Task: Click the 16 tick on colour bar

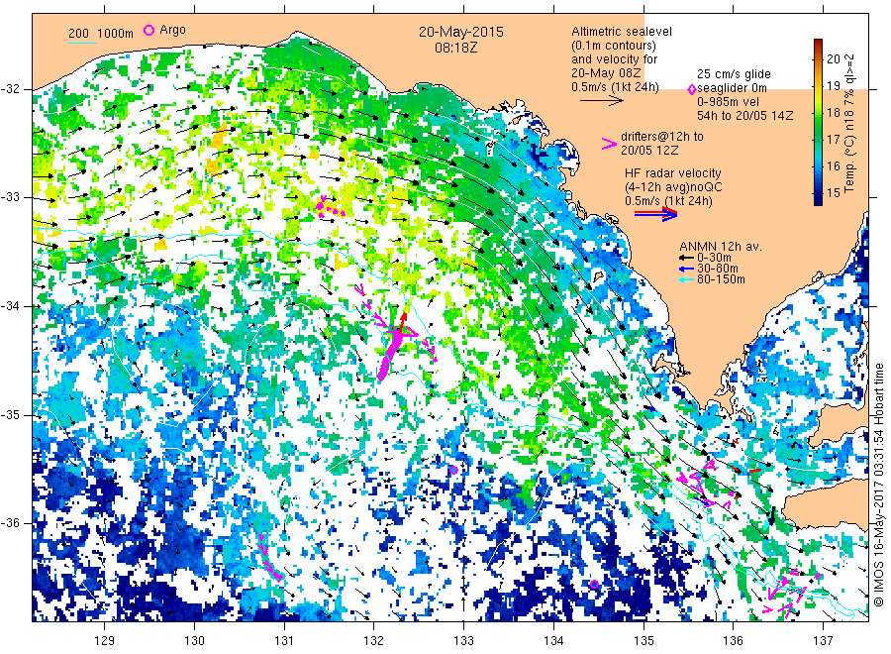Action: pos(833,165)
